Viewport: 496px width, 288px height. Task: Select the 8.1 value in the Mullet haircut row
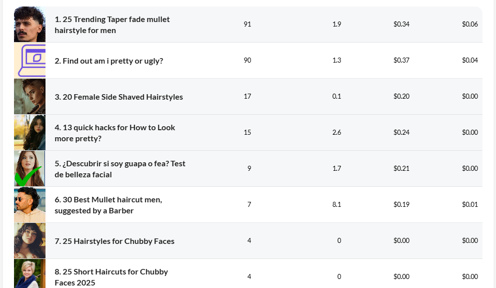[336, 204]
